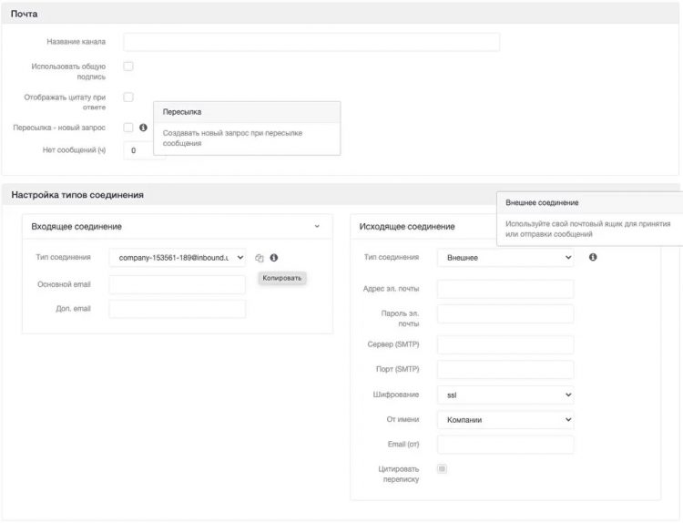Click the copy icon next to incoming address

tap(260, 258)
